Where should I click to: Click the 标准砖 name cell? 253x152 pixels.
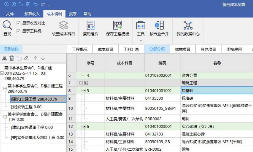coord(217,98)
